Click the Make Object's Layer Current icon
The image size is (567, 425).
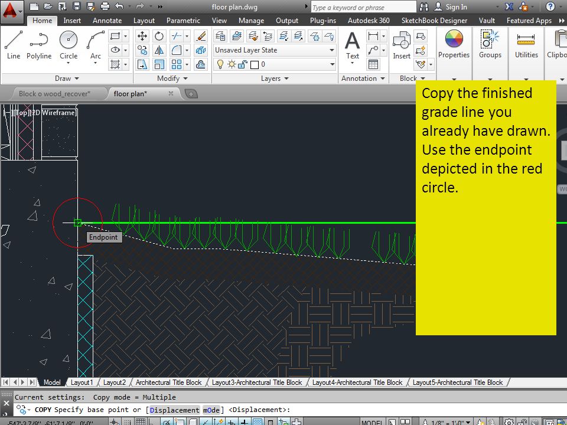237,36
